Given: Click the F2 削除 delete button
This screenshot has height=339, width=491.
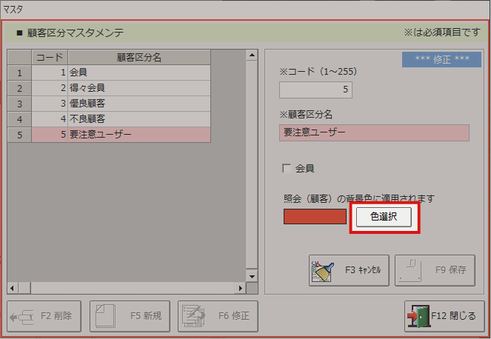Looking at the screenshot, I should click(44, 316).
